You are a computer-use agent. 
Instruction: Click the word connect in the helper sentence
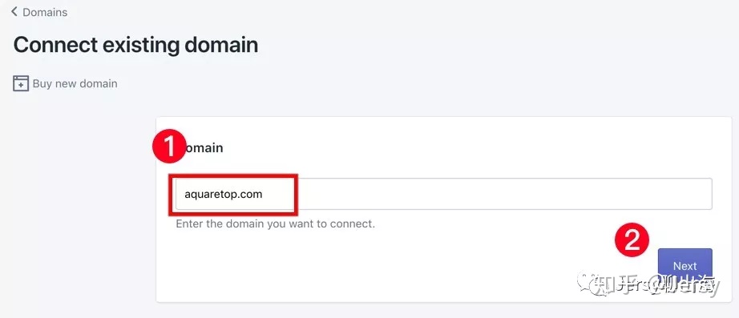click(x=352, y=223)
